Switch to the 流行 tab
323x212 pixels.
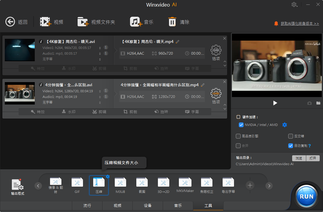[x=87, y=206]
